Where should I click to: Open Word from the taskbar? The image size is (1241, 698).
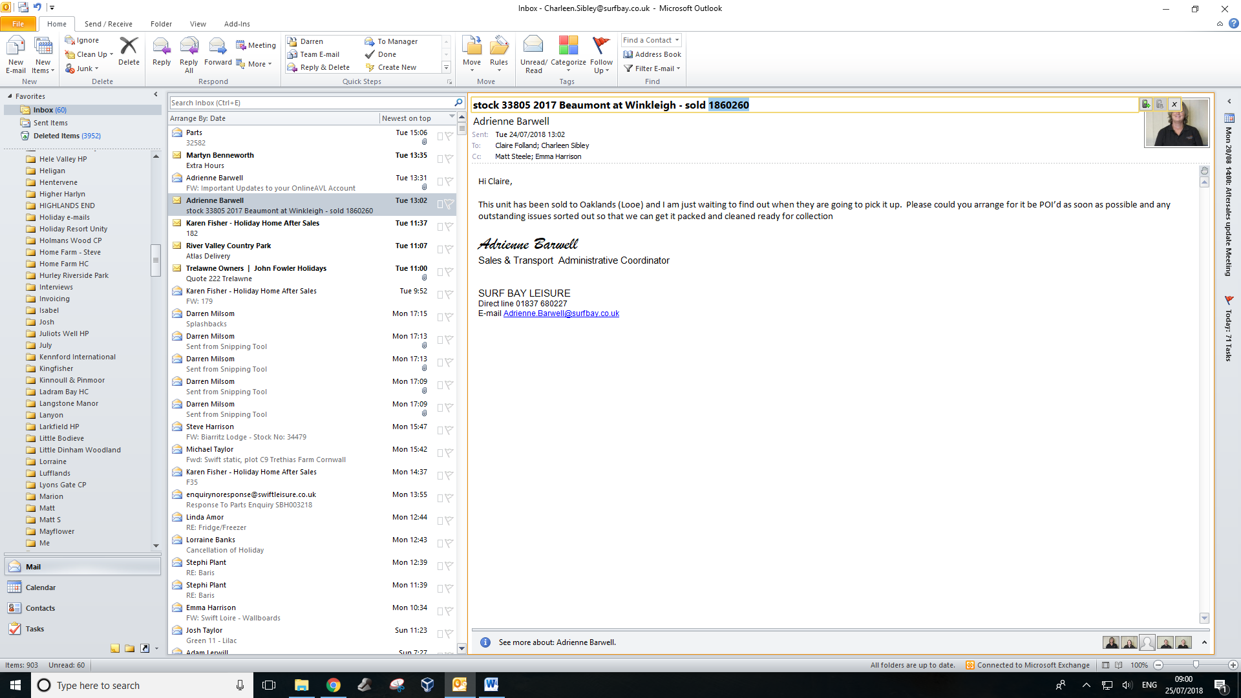[x=491, y=685]
